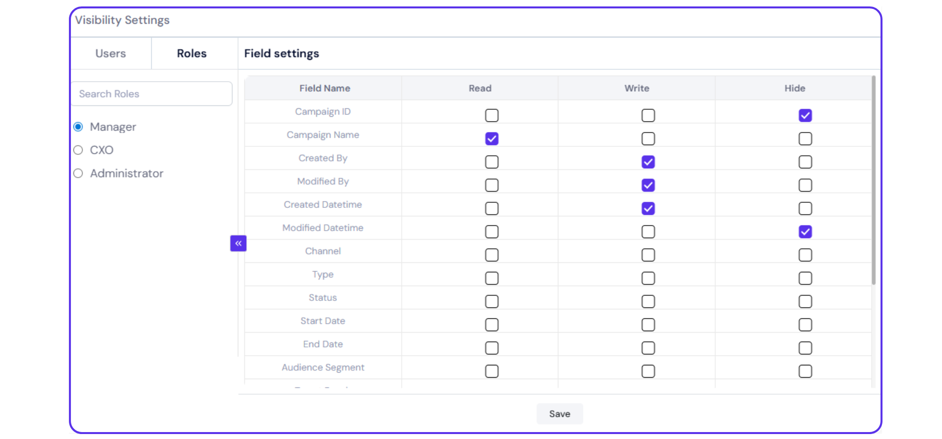The width and height of the screenshot is (942, 439).
Task: Collapse the roles sidebar with double-chevron icon
Action: click(238, 244)
